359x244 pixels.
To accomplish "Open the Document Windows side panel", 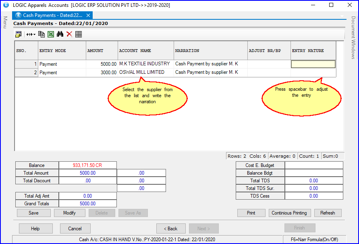I will [353, 38].
